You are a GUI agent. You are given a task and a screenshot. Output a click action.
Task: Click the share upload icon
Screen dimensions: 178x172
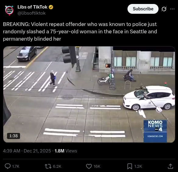pyautogui.click(x=170, y=166)
